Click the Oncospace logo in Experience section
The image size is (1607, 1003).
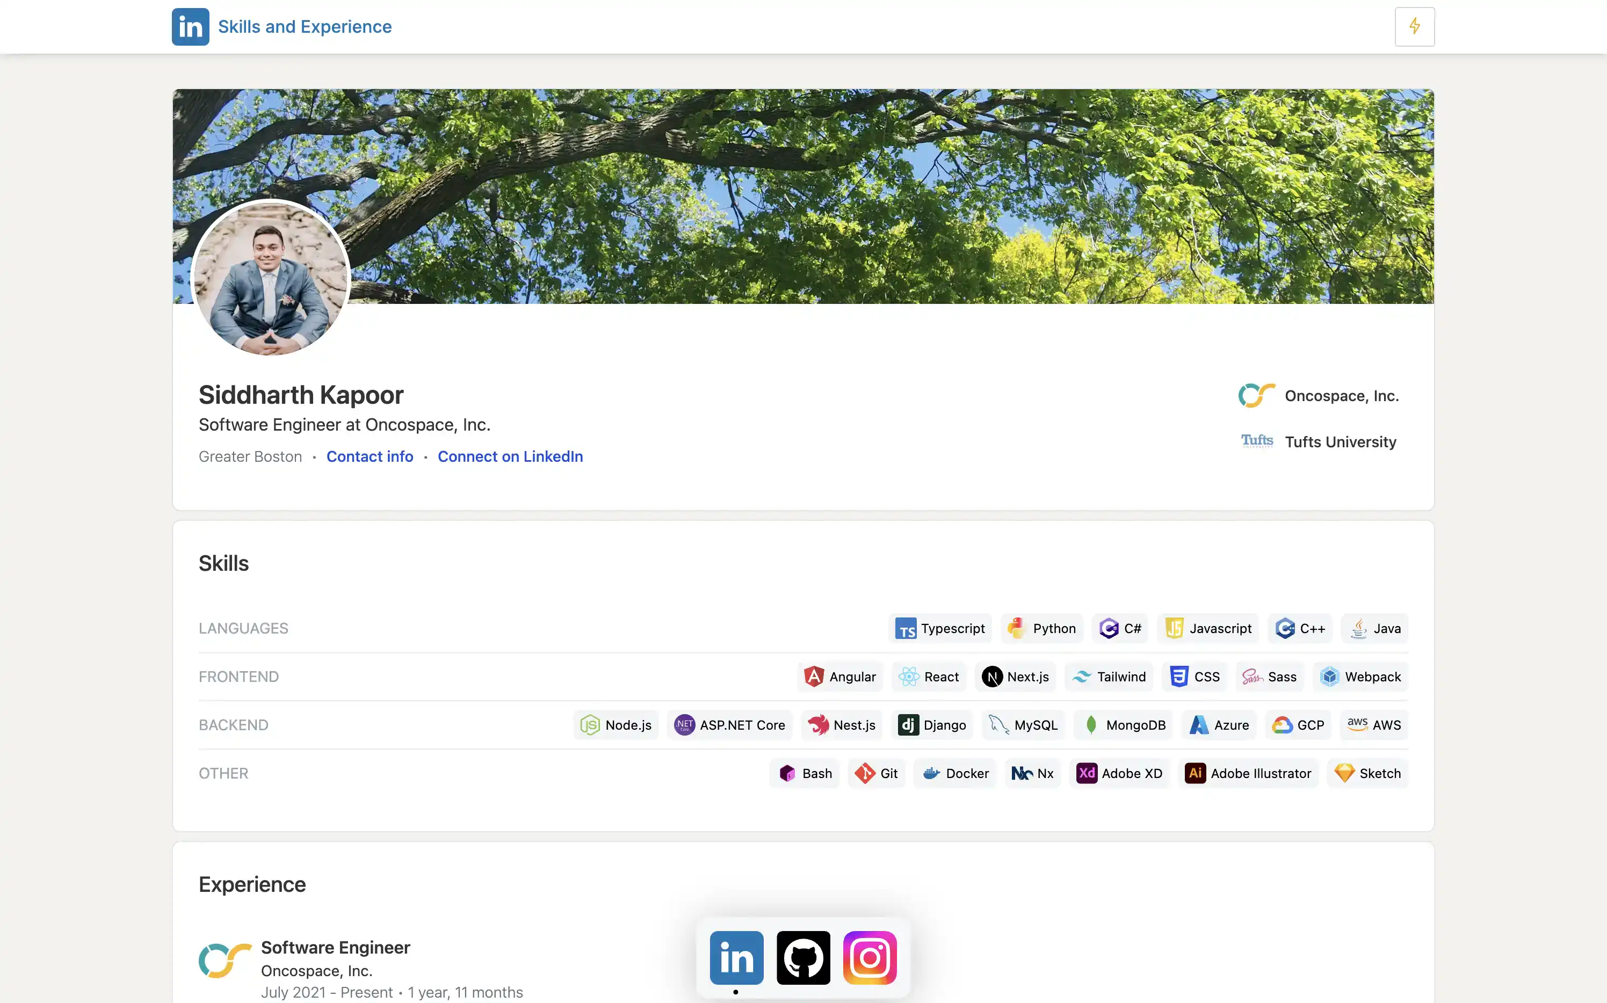tap(225, 959)
